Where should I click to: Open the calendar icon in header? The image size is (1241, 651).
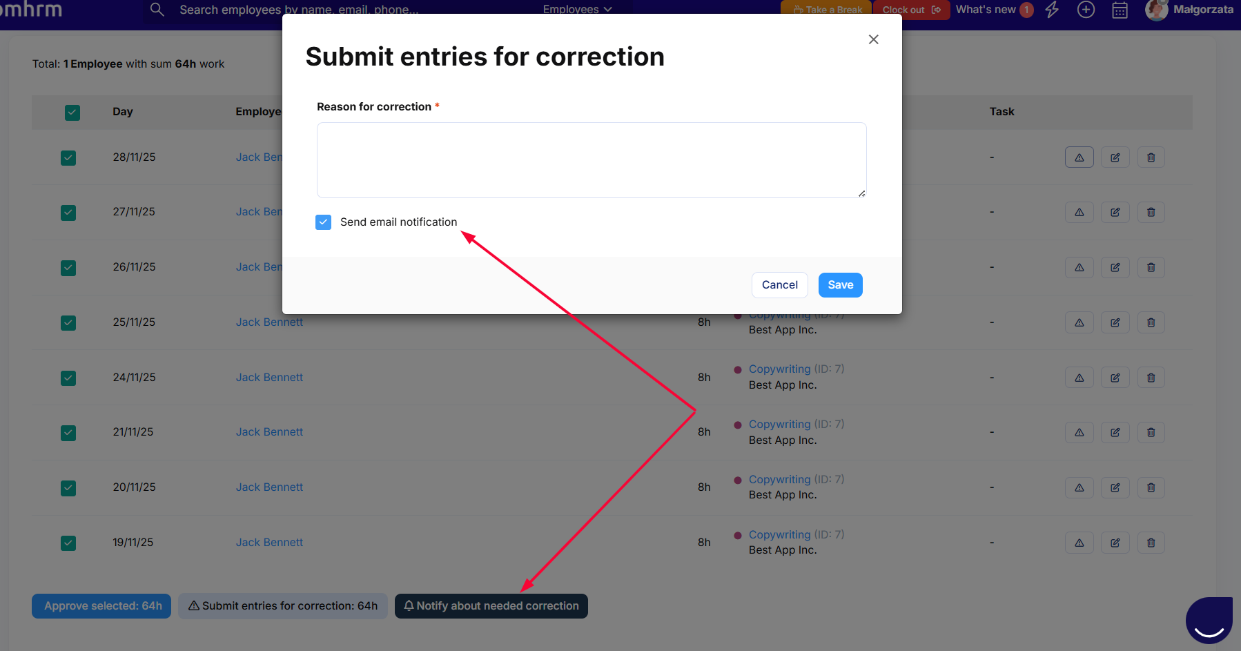1120,10
